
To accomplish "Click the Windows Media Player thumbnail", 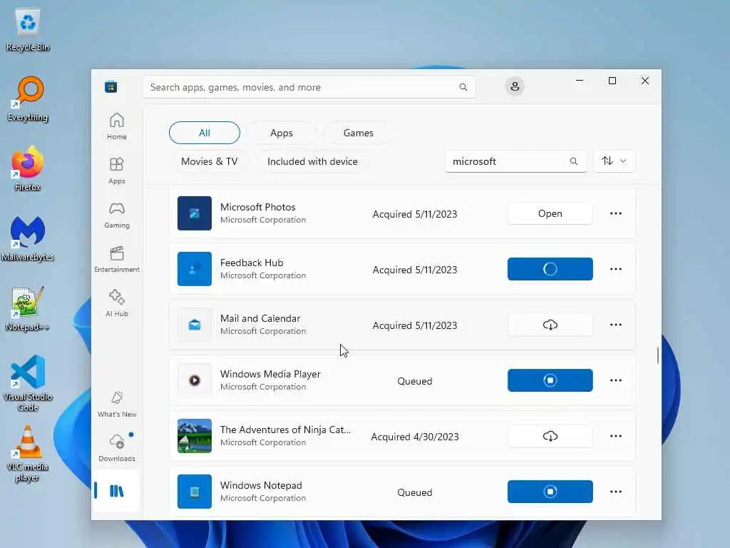I will point(195,380).
